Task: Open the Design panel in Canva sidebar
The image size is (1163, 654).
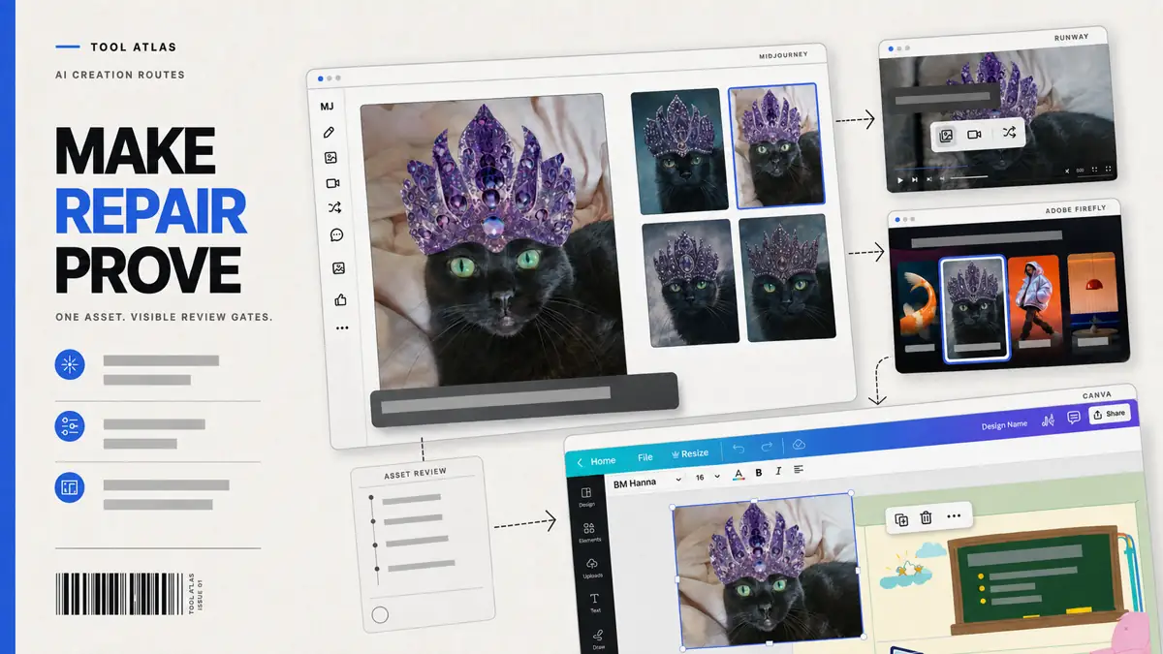Action: [586, 497]
